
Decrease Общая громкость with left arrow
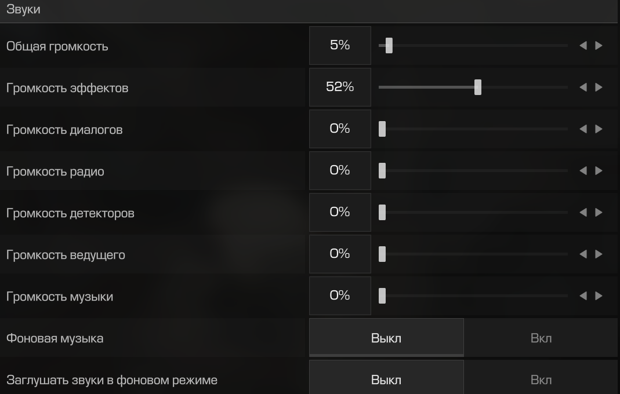(583, 46)
